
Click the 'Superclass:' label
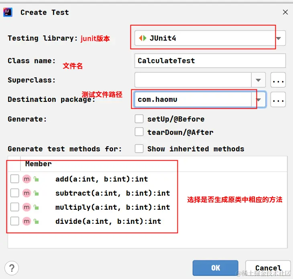[32, 80]
